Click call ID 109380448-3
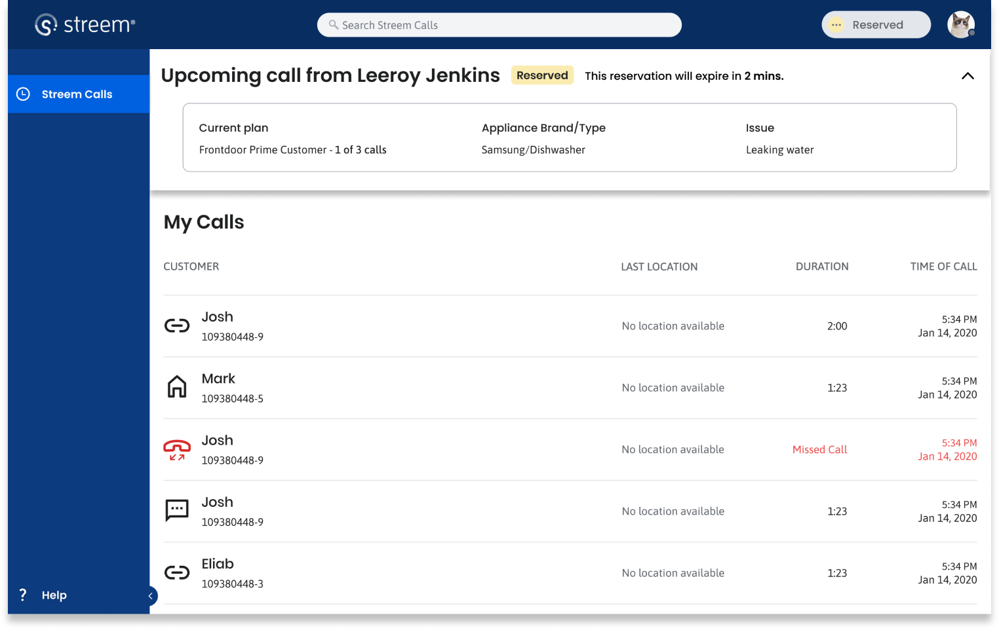 coord(233,584)
